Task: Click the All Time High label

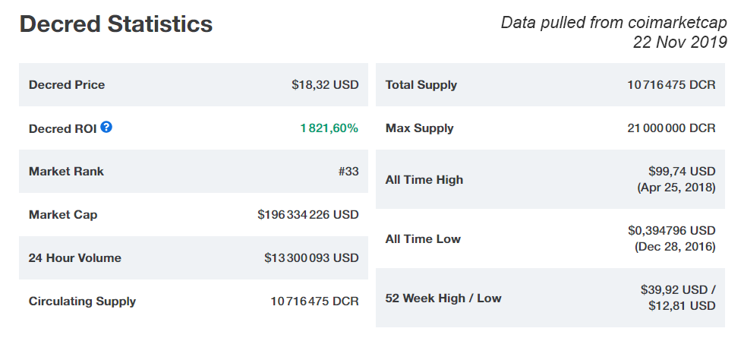Action: (424, 179)
